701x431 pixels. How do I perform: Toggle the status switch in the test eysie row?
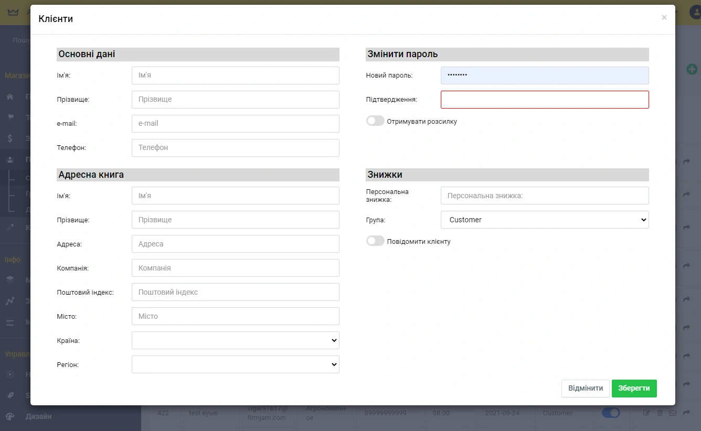611,413
